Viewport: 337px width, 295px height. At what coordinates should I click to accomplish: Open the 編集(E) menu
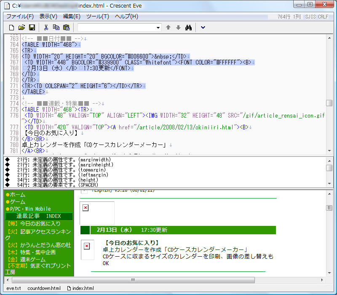tap(72, 16)
